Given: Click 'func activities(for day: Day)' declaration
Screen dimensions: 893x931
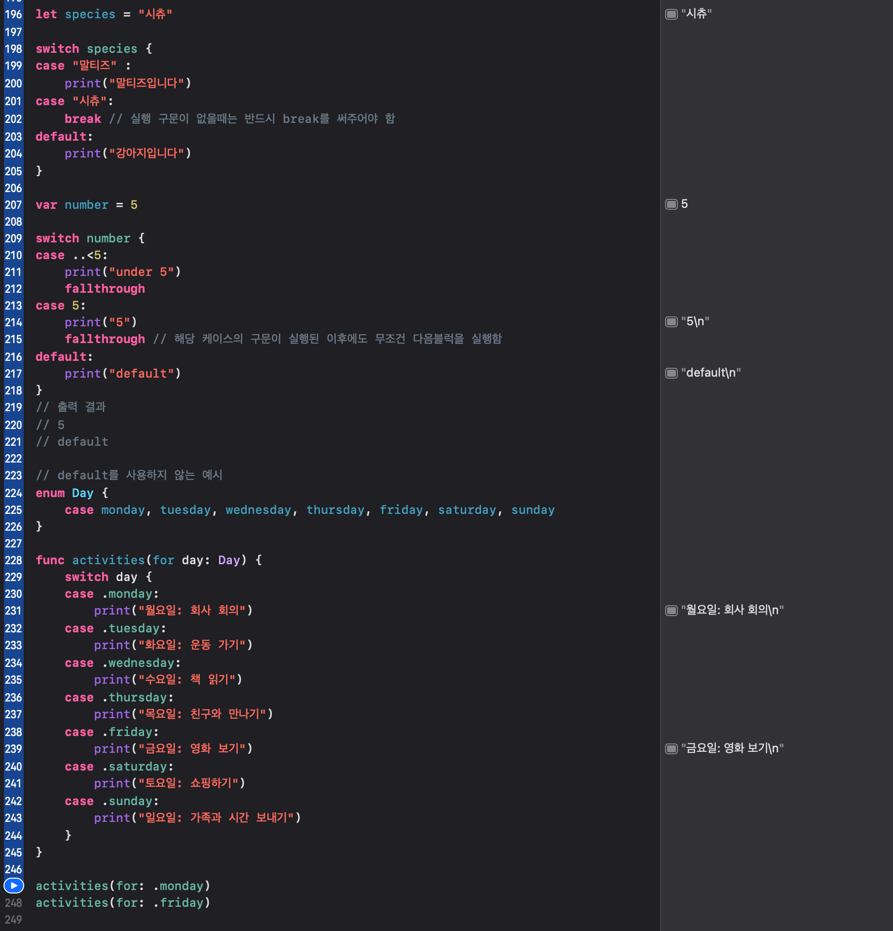Looking at the screenshot, I should (149, 560).
